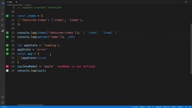Open the bottom extra activity bar icon

tap(3, 31)
